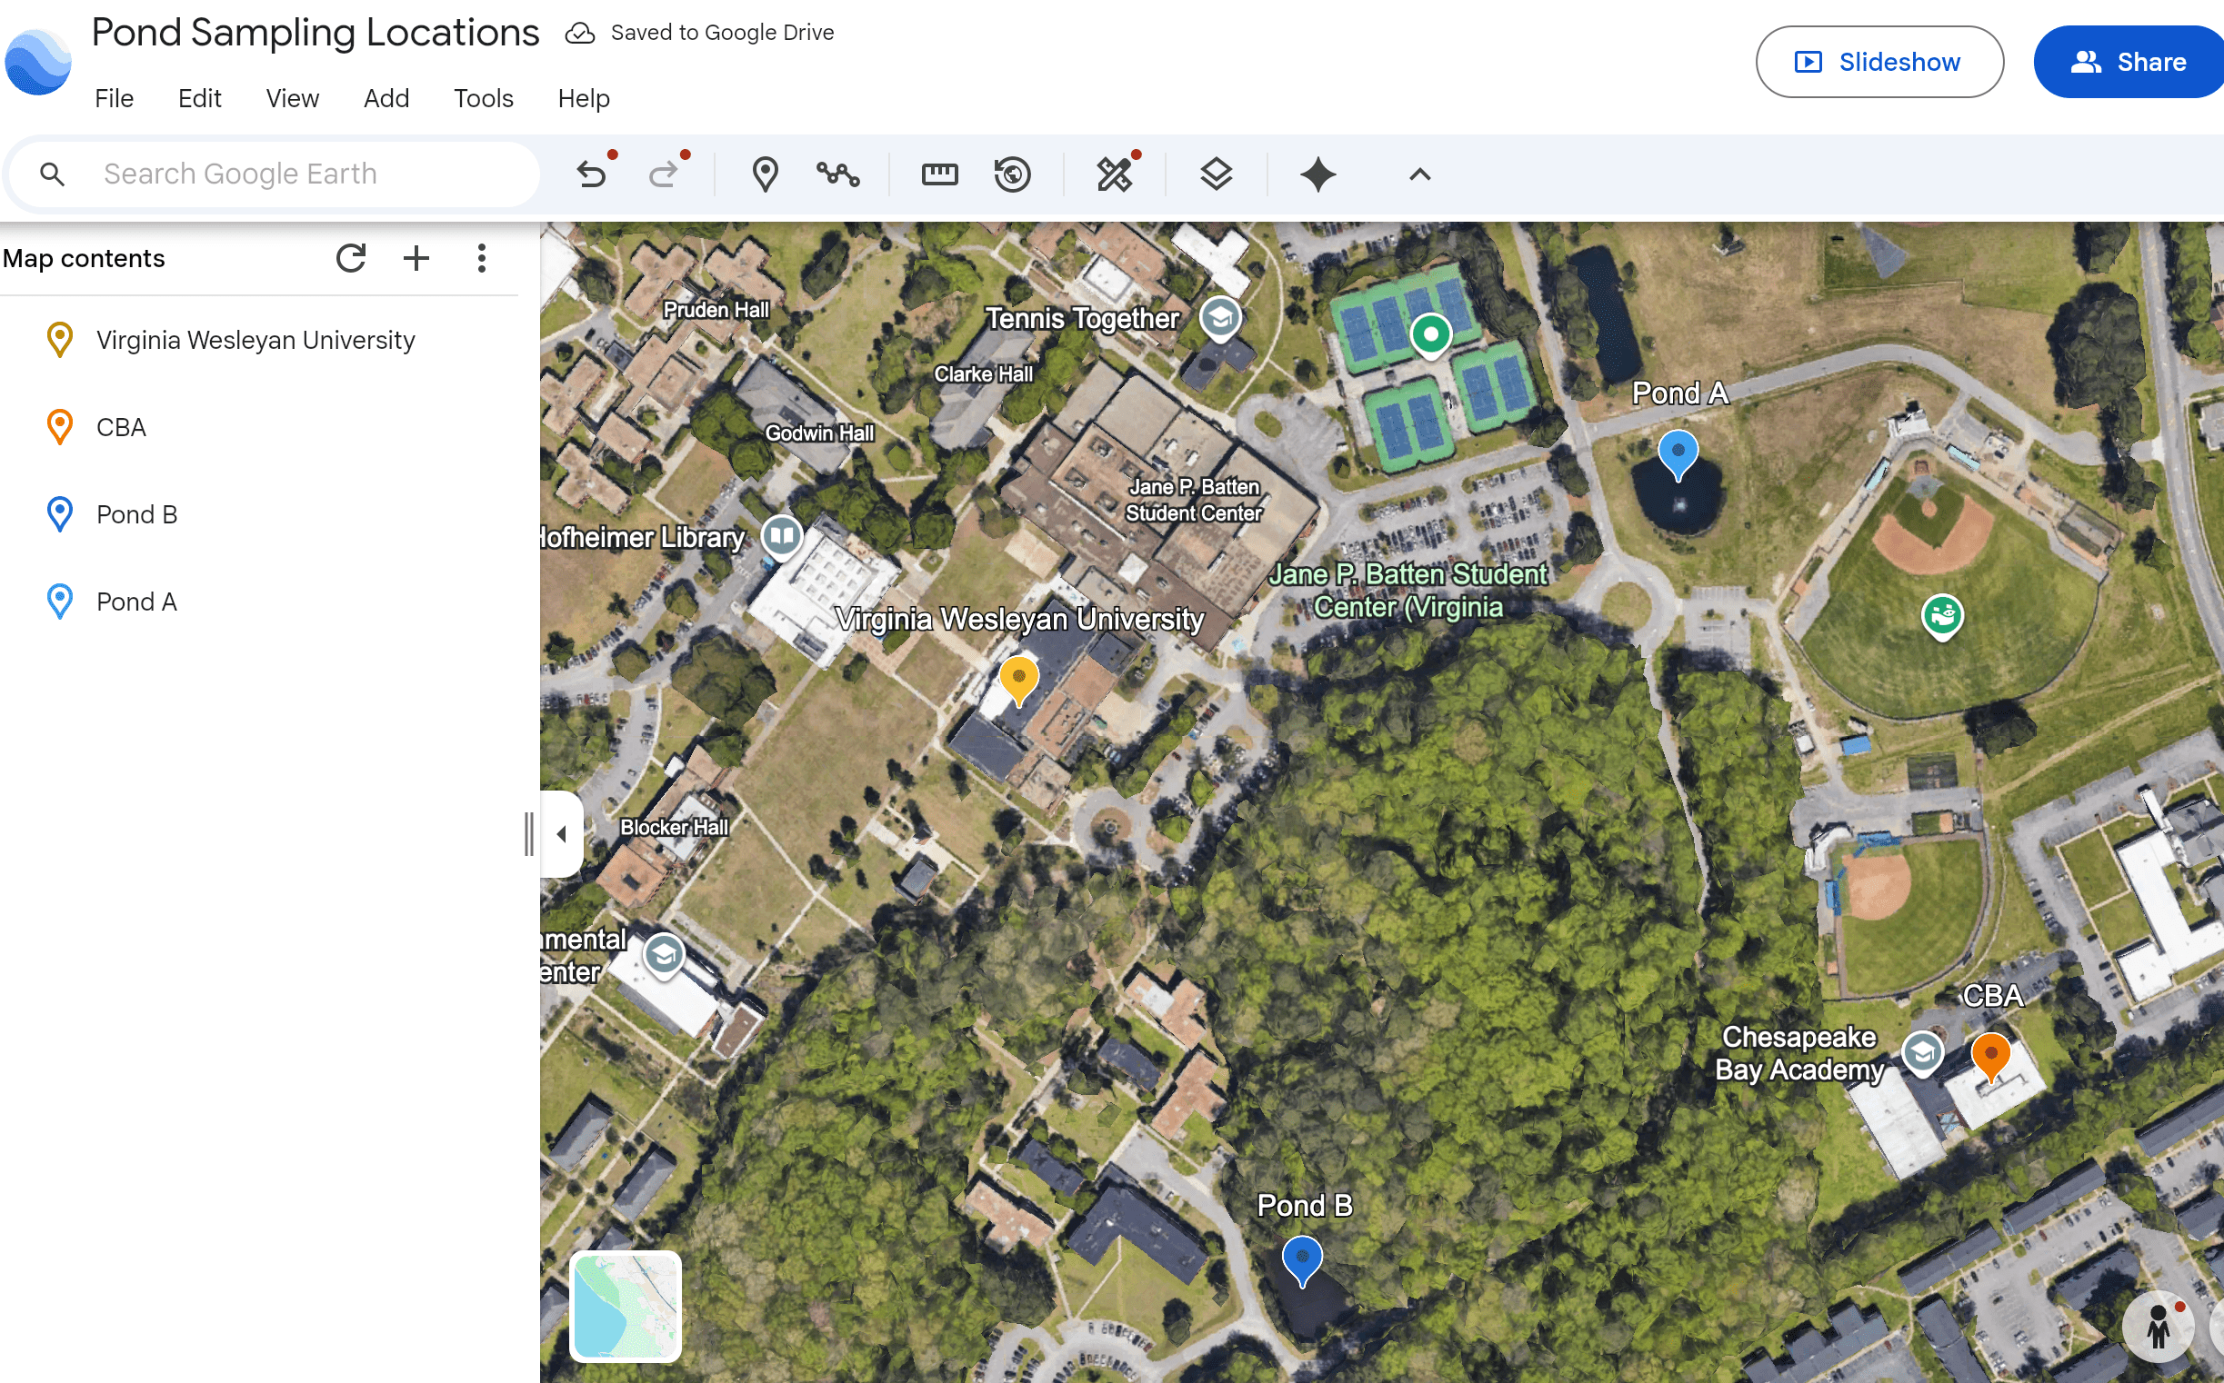The height and width of the screenshot is (1383, 2224).
Task: Collapse the toolbar with the up chevron
Action: point(1419,174)
